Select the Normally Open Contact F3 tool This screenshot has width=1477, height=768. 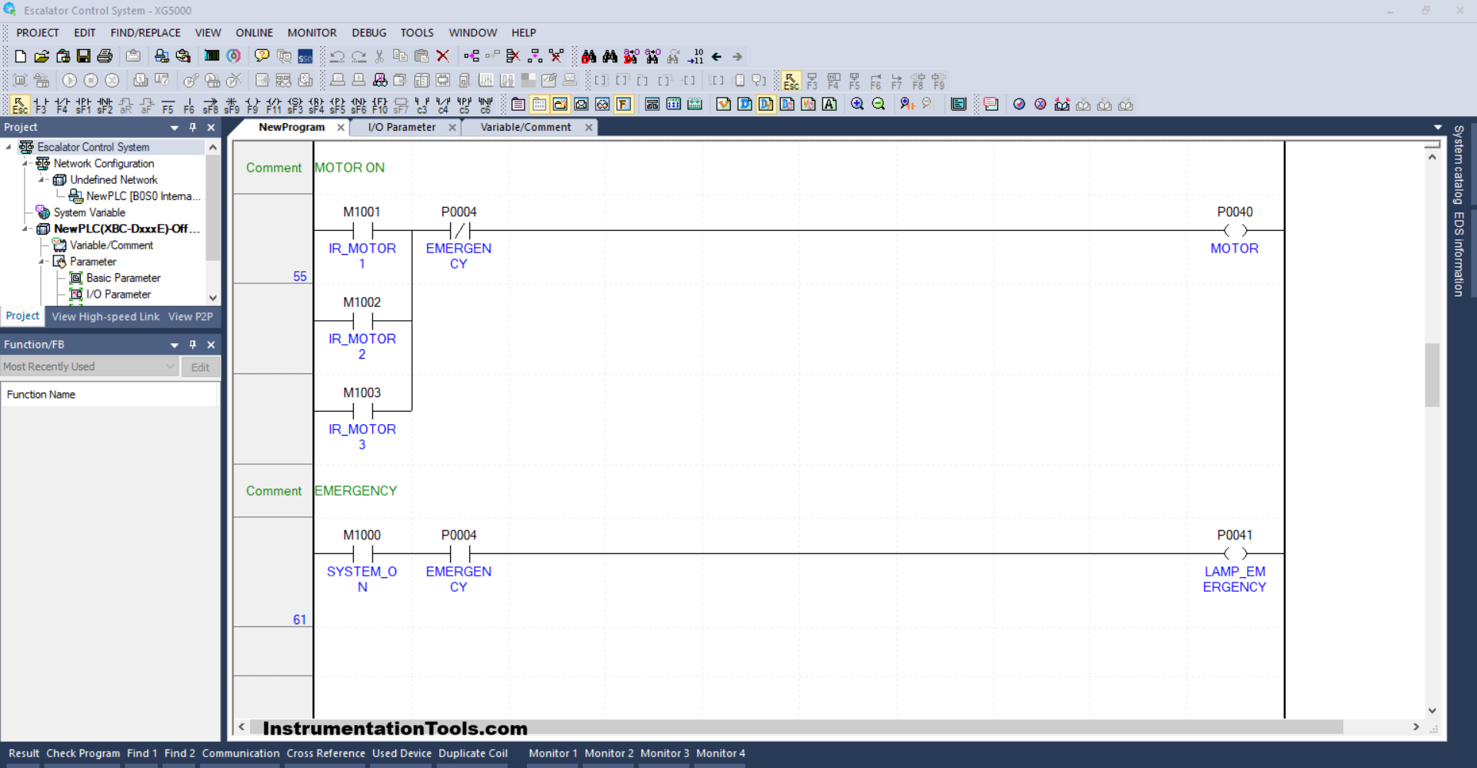(x=40, y=105)
